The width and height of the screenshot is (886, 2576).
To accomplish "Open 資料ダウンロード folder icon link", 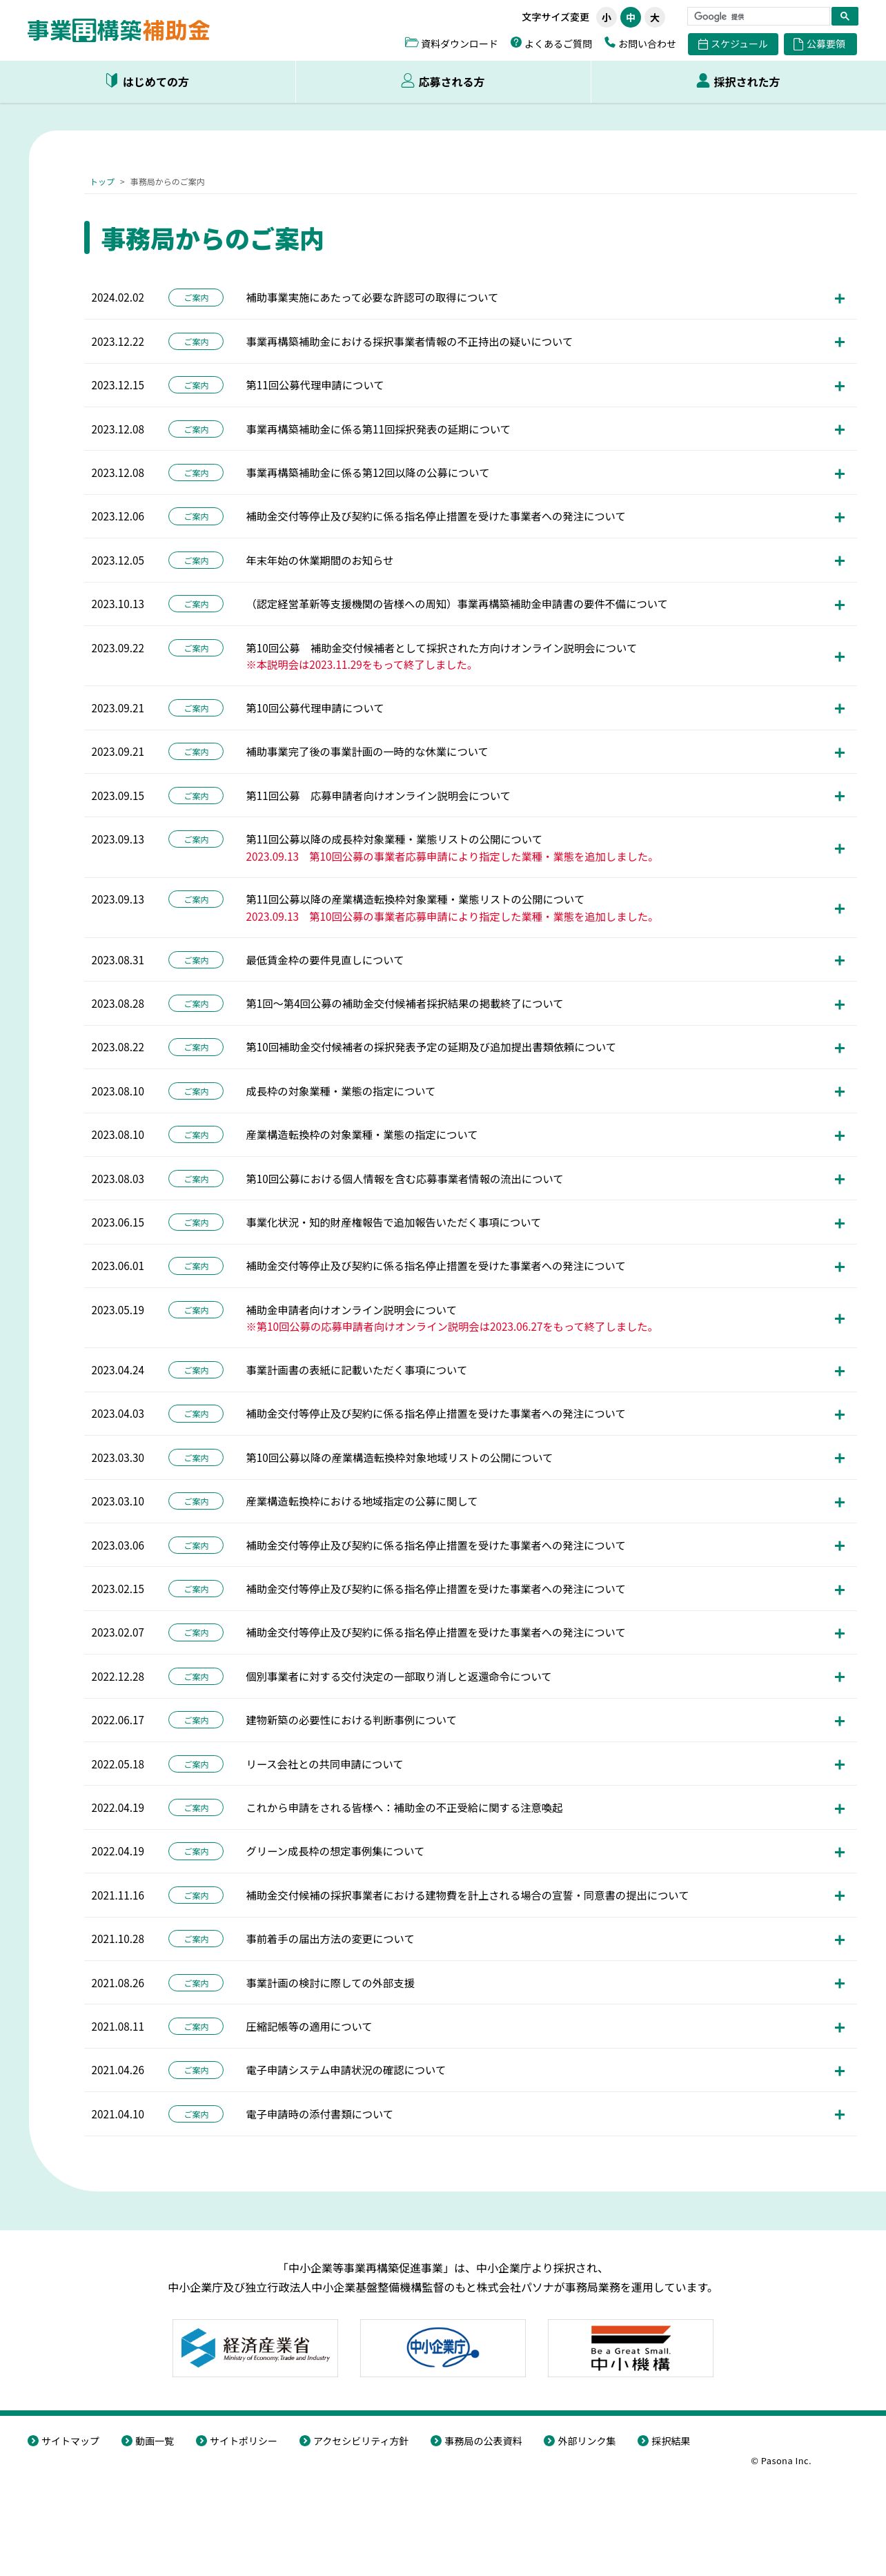I will pos(451,43).
